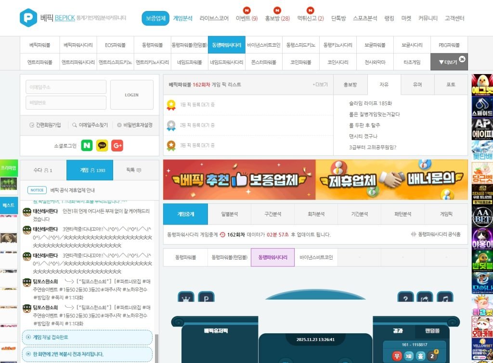
Task: Select the Naver social login icon
Action: [x=87, y=145]
